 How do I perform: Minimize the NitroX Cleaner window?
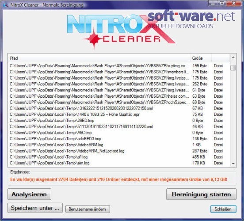coord(213,4)
